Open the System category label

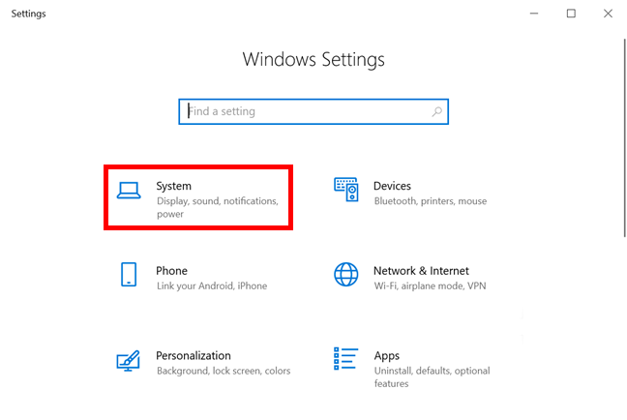pyautogui.click(x=173, y=186)
